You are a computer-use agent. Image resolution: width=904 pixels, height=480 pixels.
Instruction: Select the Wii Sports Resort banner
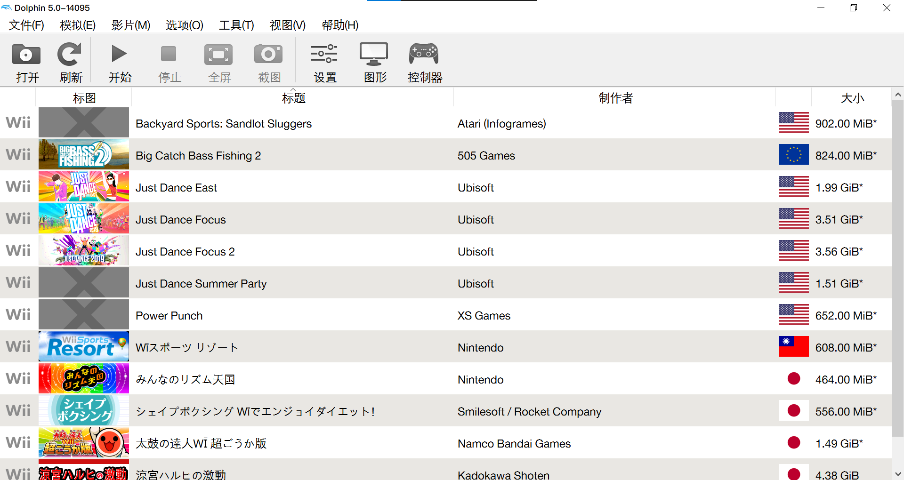[84, 346]
